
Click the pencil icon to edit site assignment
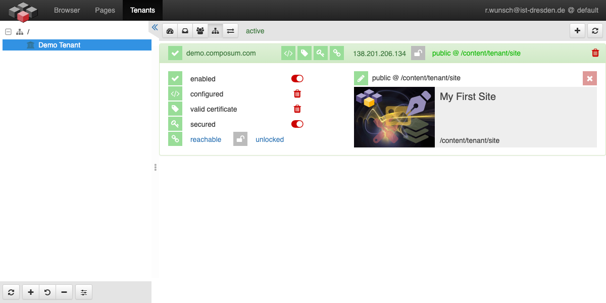click(x=361, y=78)
